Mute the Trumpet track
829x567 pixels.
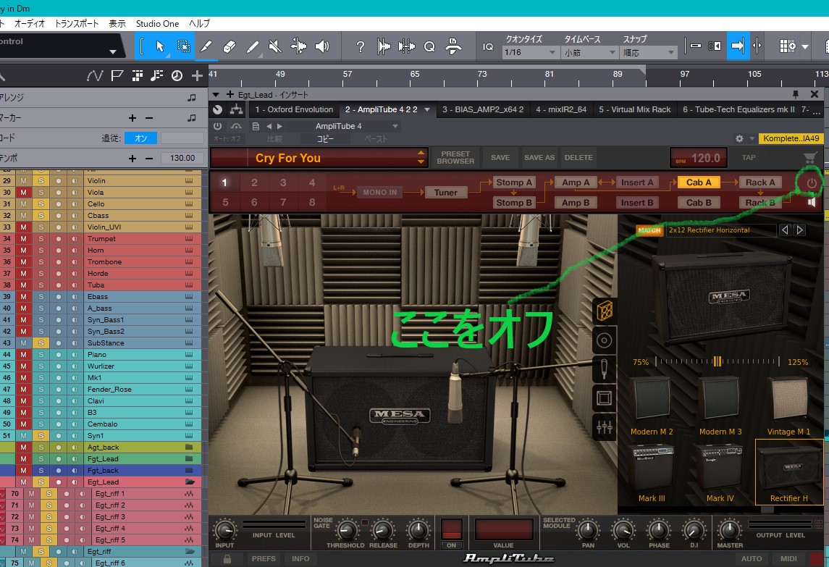click(x=23, y=238)
